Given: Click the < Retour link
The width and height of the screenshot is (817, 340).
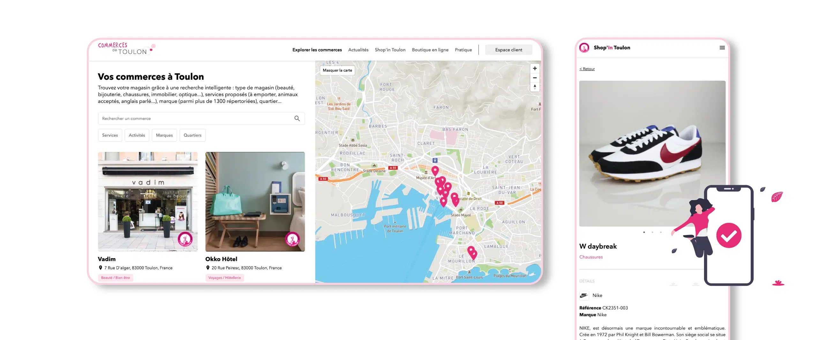Looking at the screenshot, I should tap(587, 69).
